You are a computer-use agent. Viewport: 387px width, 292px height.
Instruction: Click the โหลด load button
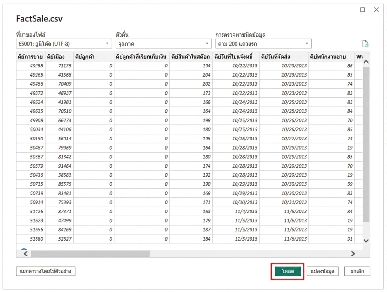tap(288, 271)
